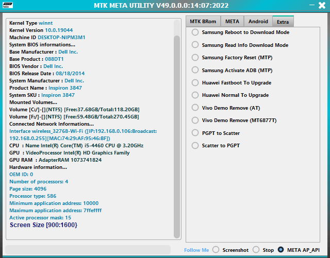330x258 pixels.
Task: Open the Follow Me link
Action: [196, 250]
